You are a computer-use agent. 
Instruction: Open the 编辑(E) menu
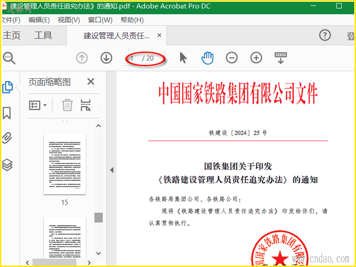tap(39, 20)
